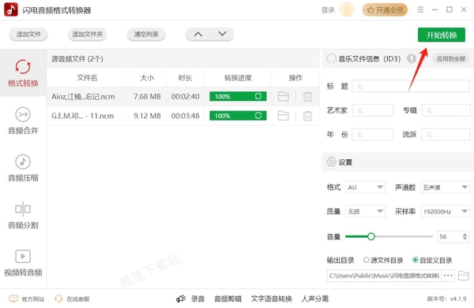Click the volume value field showing 56
The image size is (474, 308).
click(449, 236)
